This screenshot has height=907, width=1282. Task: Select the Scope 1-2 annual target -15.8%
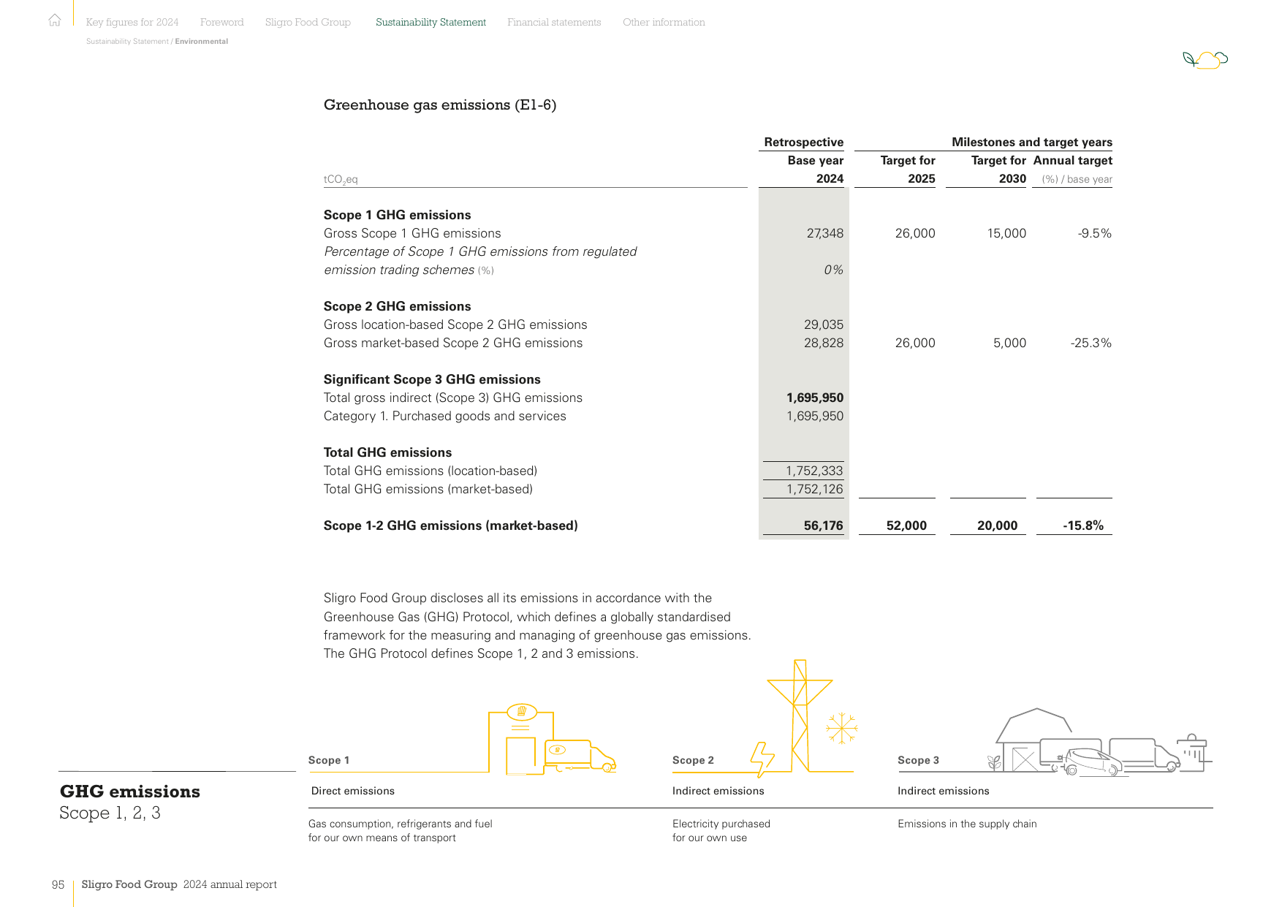pos(1083,525)
